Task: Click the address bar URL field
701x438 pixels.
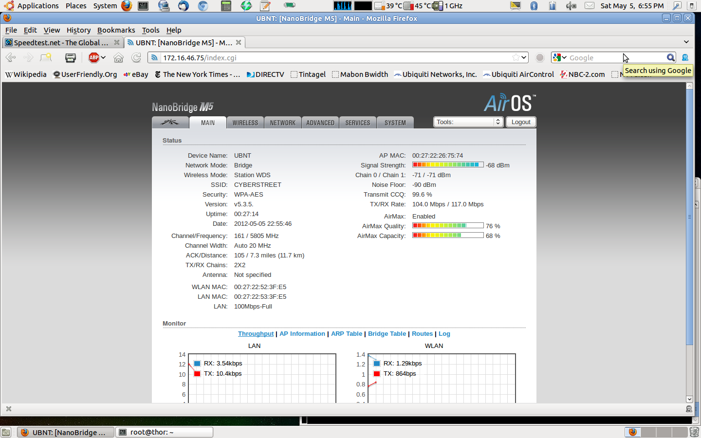Action: pos(331,58)
